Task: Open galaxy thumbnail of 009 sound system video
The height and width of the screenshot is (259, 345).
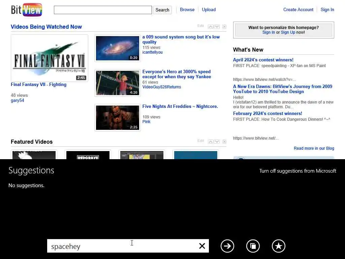Action: (118, 48)
